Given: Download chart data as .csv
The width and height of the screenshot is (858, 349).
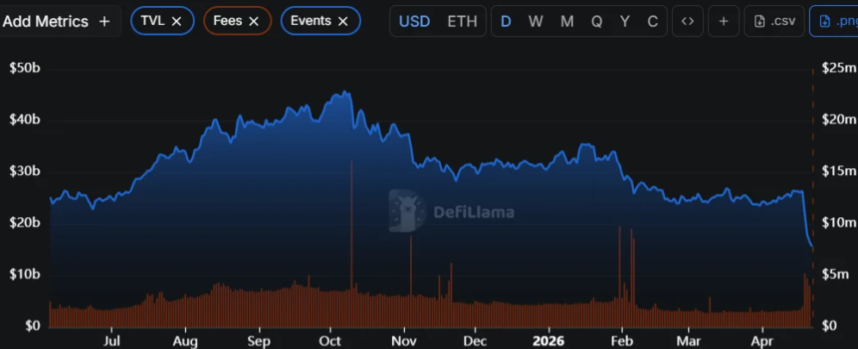Looking at the screenshot, I should point(774,22).
